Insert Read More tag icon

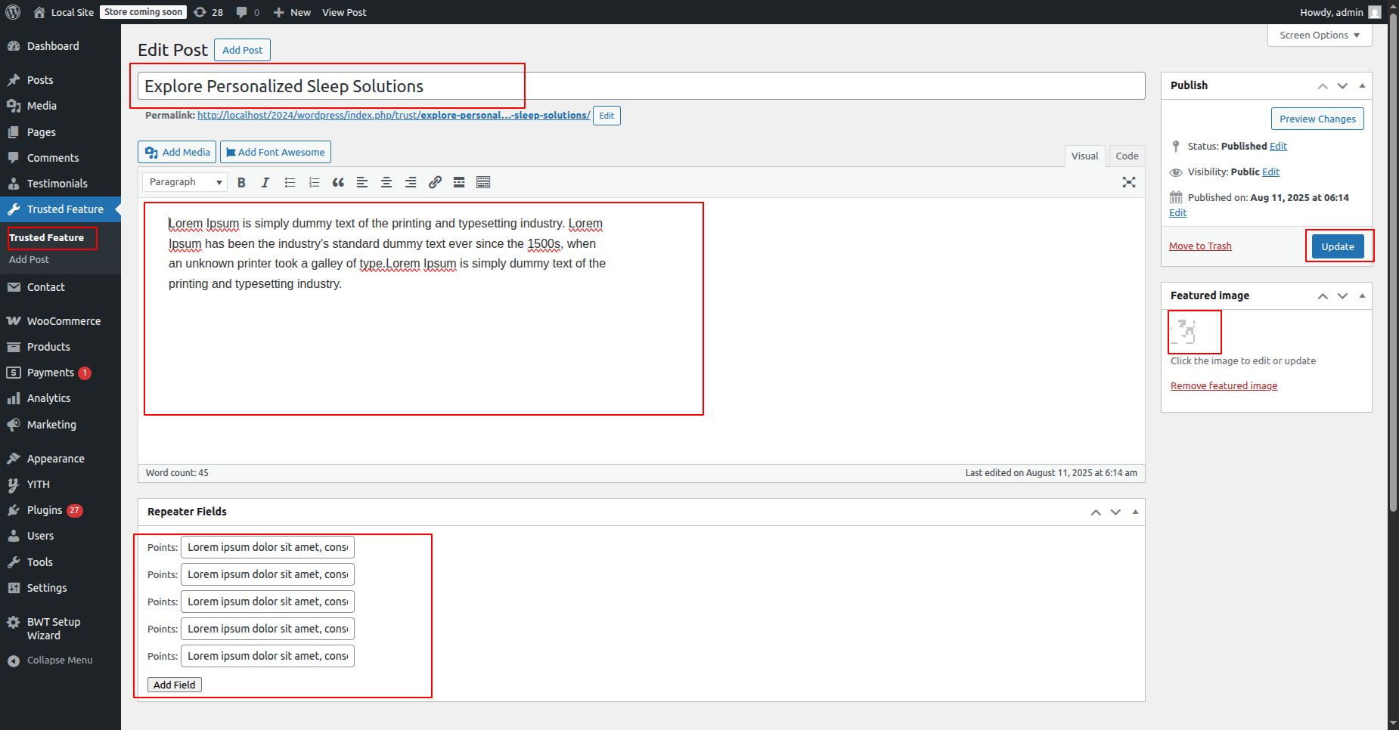459,182
